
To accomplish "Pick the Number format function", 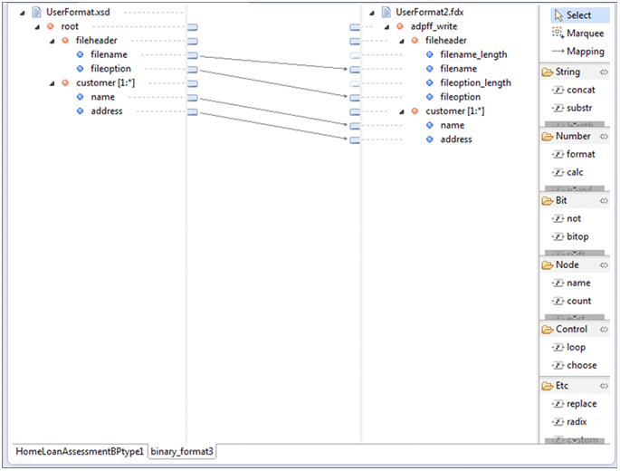I will click(x=574, y=154).
